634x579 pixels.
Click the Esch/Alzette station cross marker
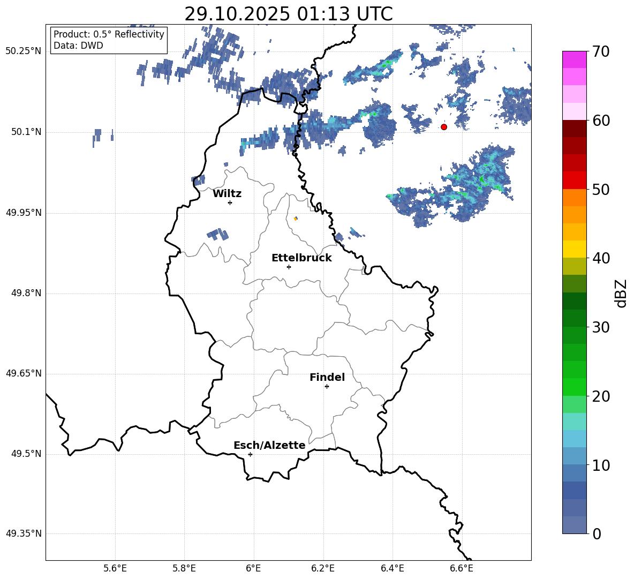(250, 454)
